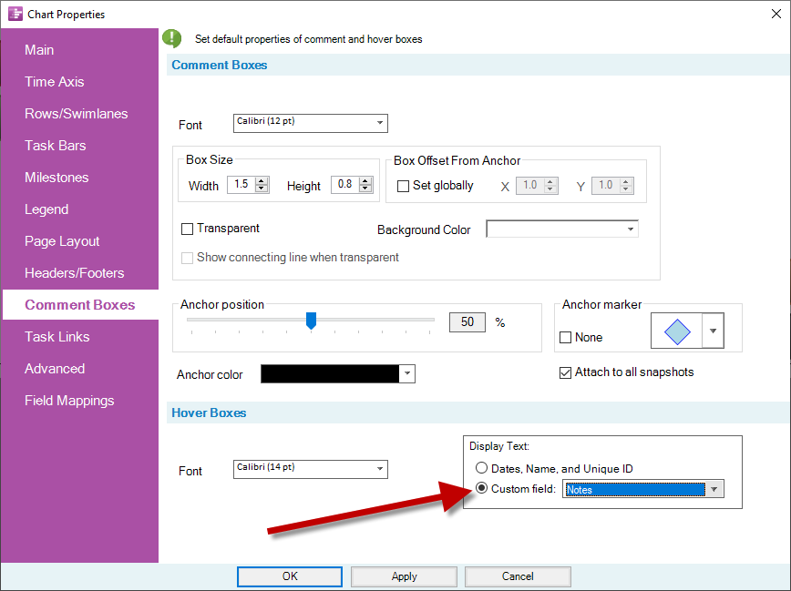The image size is (791, 591).
Task: Decrease the Box Size Width value
Action: (262, 189)
